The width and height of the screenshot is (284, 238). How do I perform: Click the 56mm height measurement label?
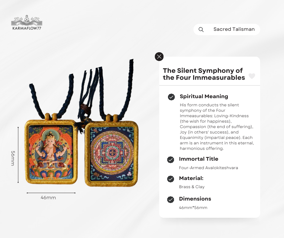click(x=13, y=158)
